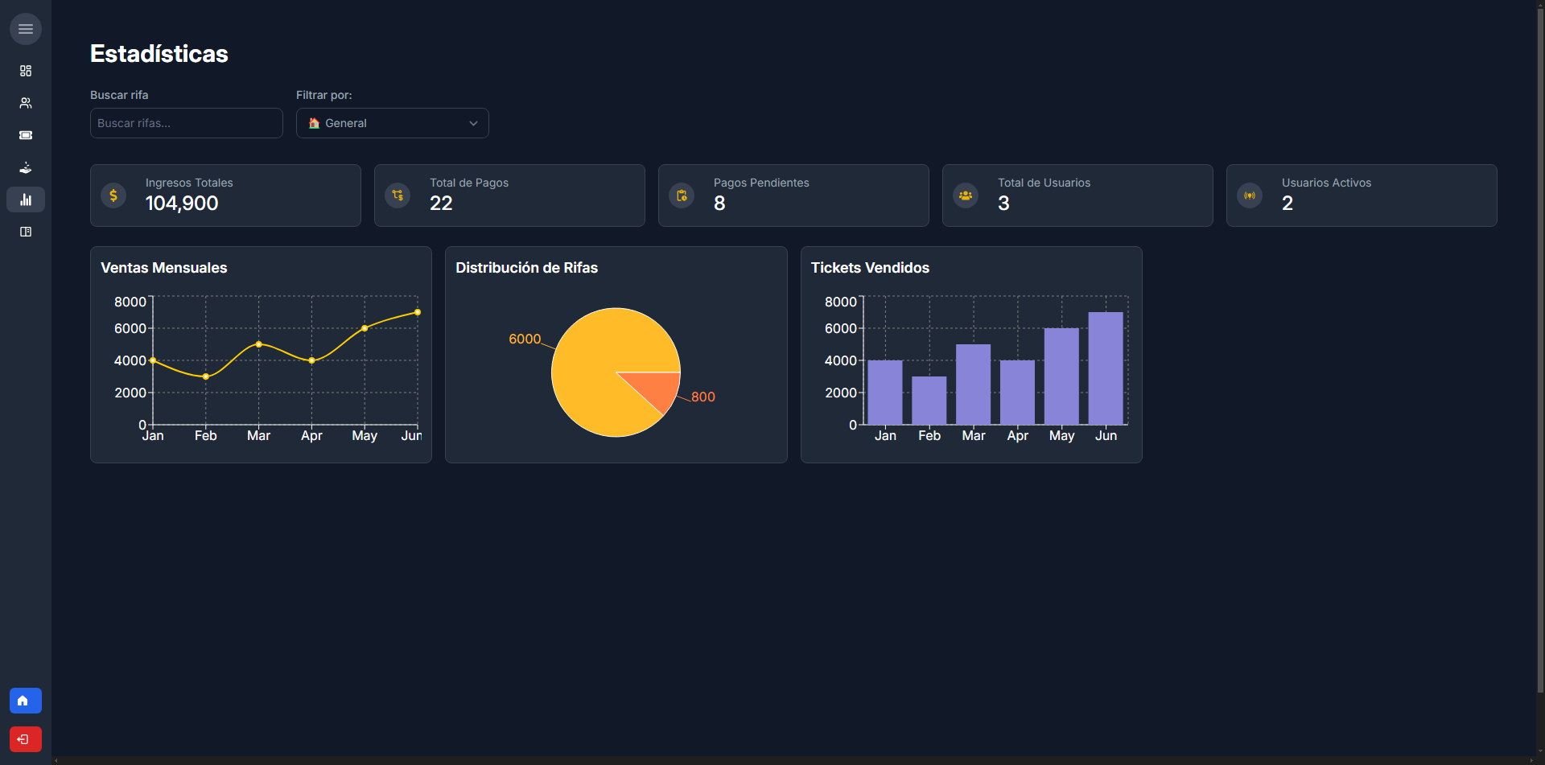The image size is (1545, 765).
Task: Open the users icon in sidebar
Action: point(26,103)
